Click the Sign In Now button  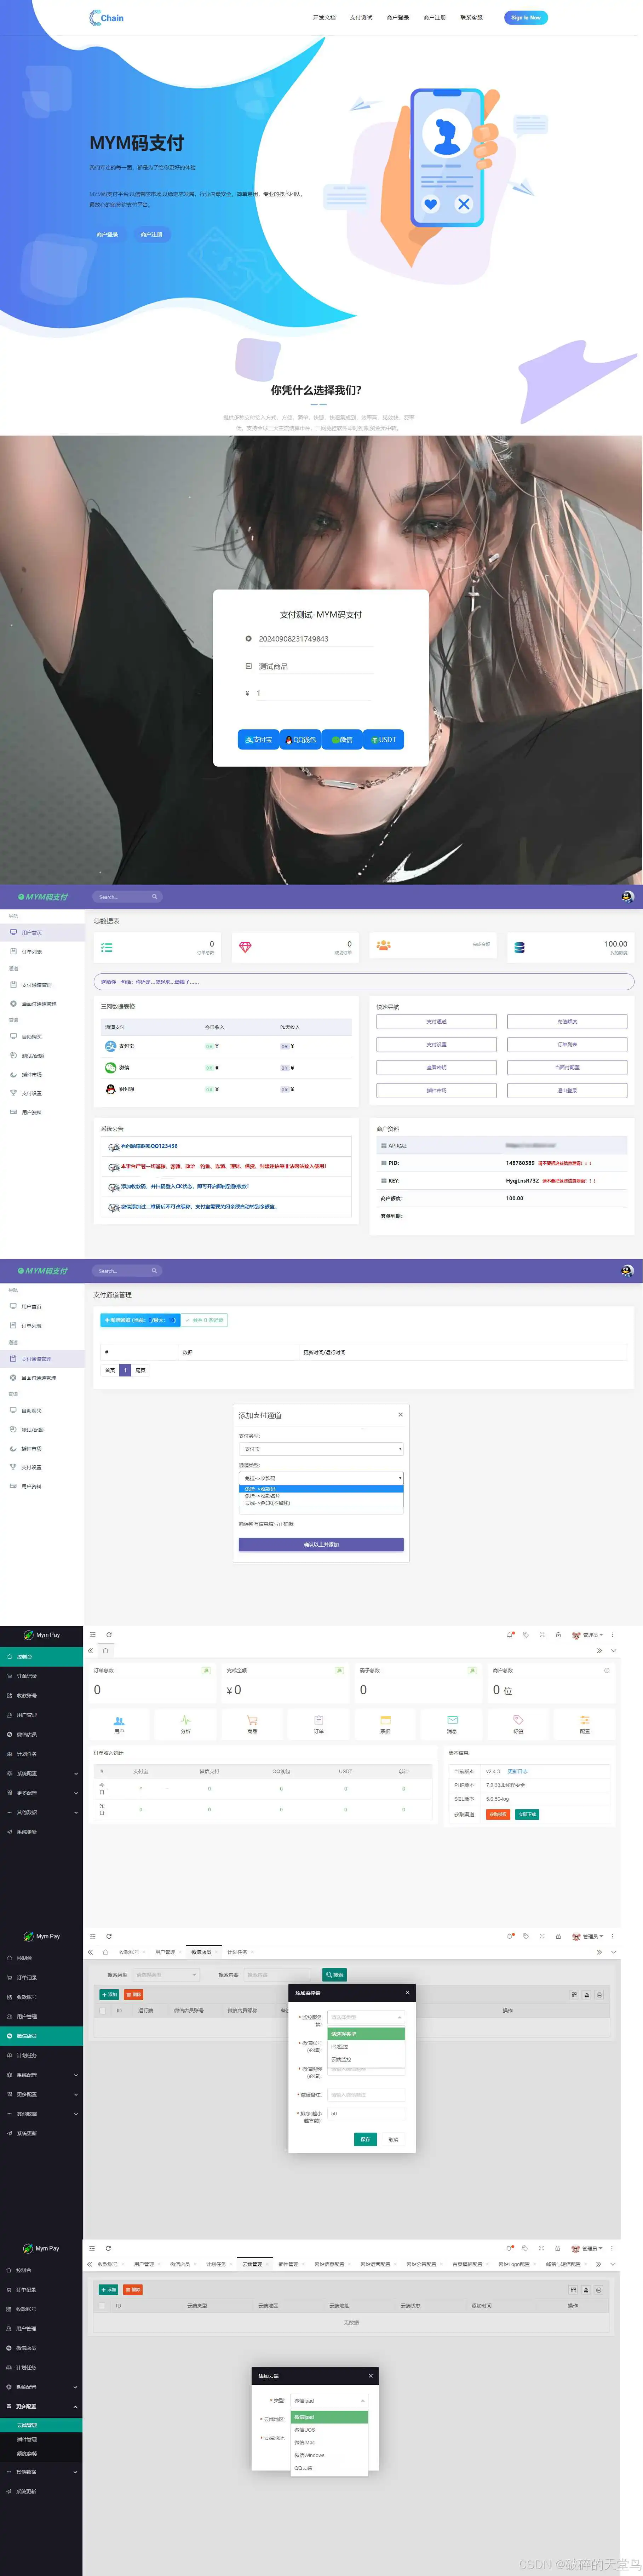(x=526, y=17)
